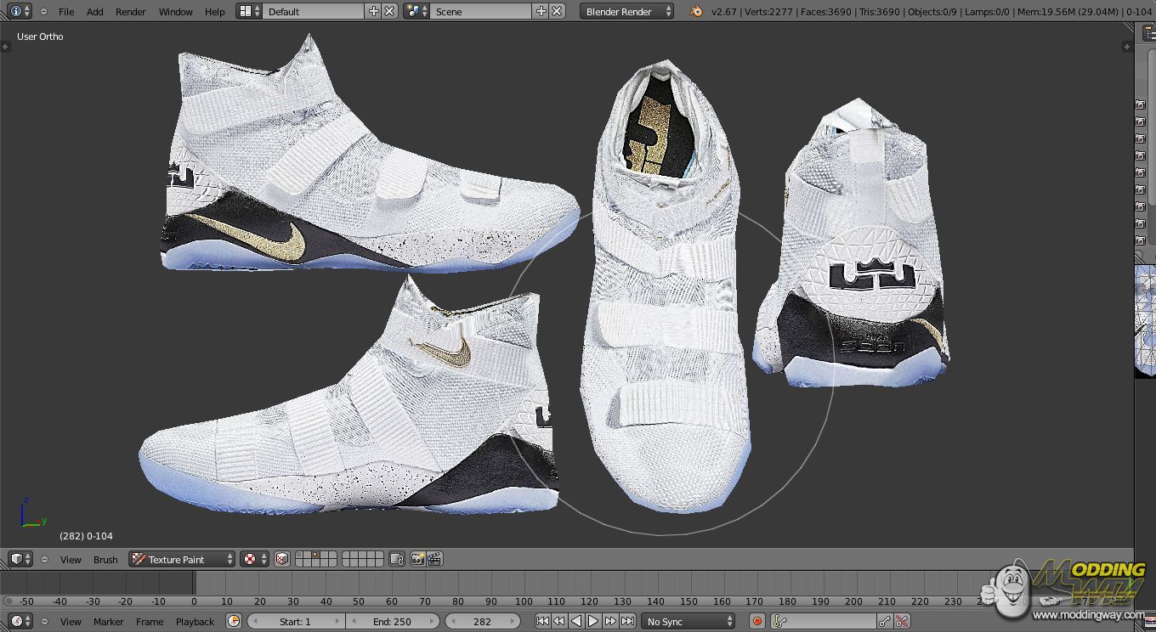Click the pivot point selector icon
Image resolution: width=1156 pixels, height=632 pixels.
[253, 559]
